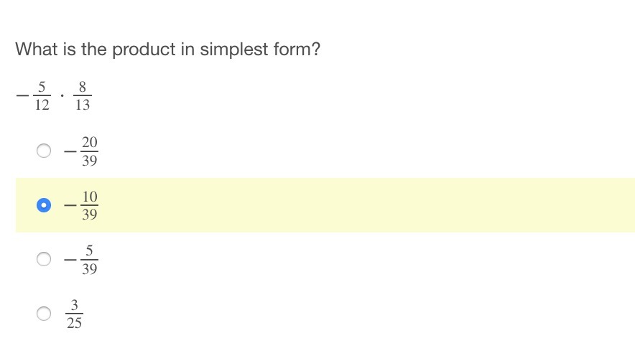Click the 5/12 fraction in the expression
The width and height of the screenshot is (635, 348).
42,96
